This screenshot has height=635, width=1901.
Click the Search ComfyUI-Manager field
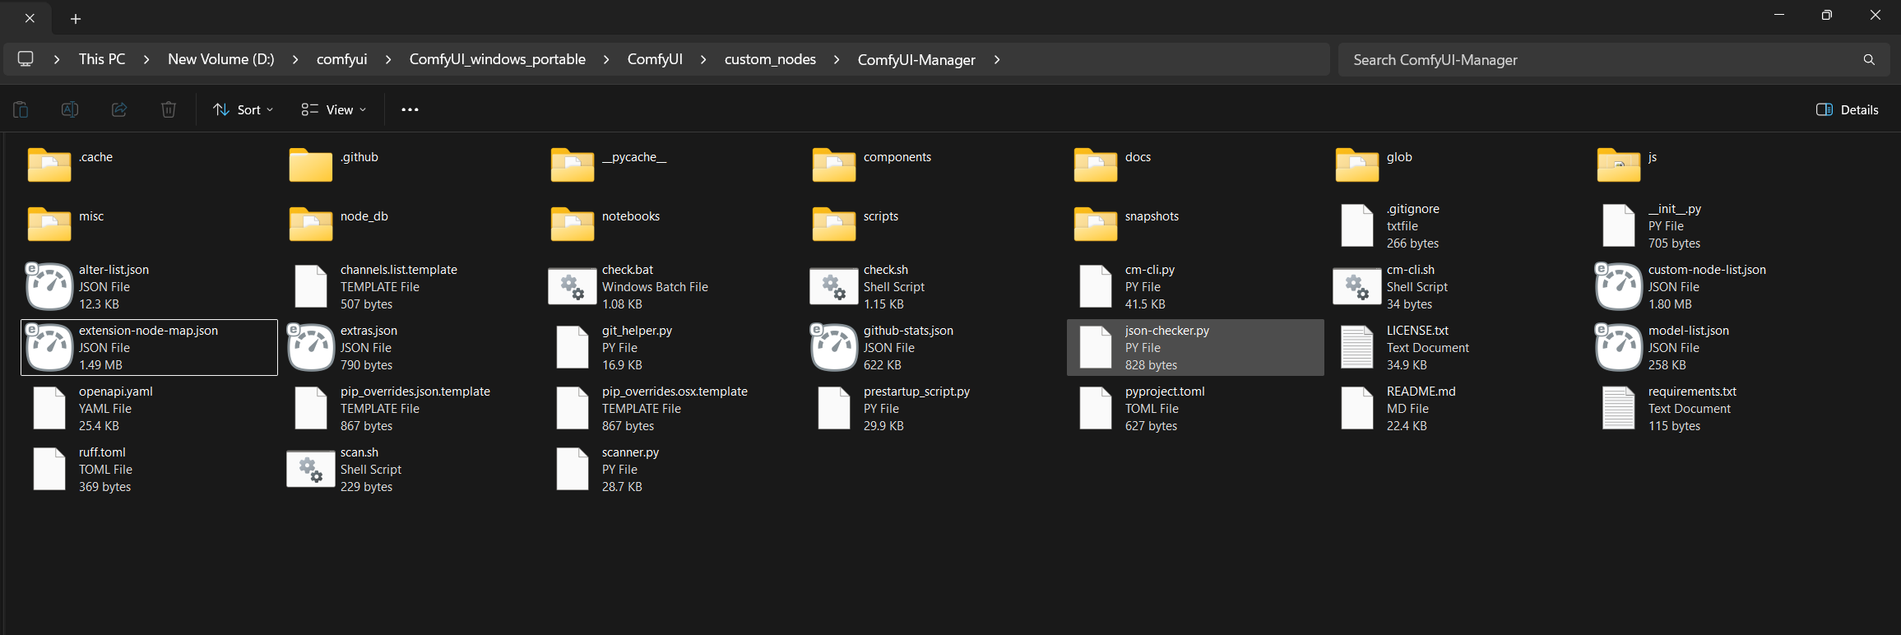pyautogui.click(x=1596, y=59)
